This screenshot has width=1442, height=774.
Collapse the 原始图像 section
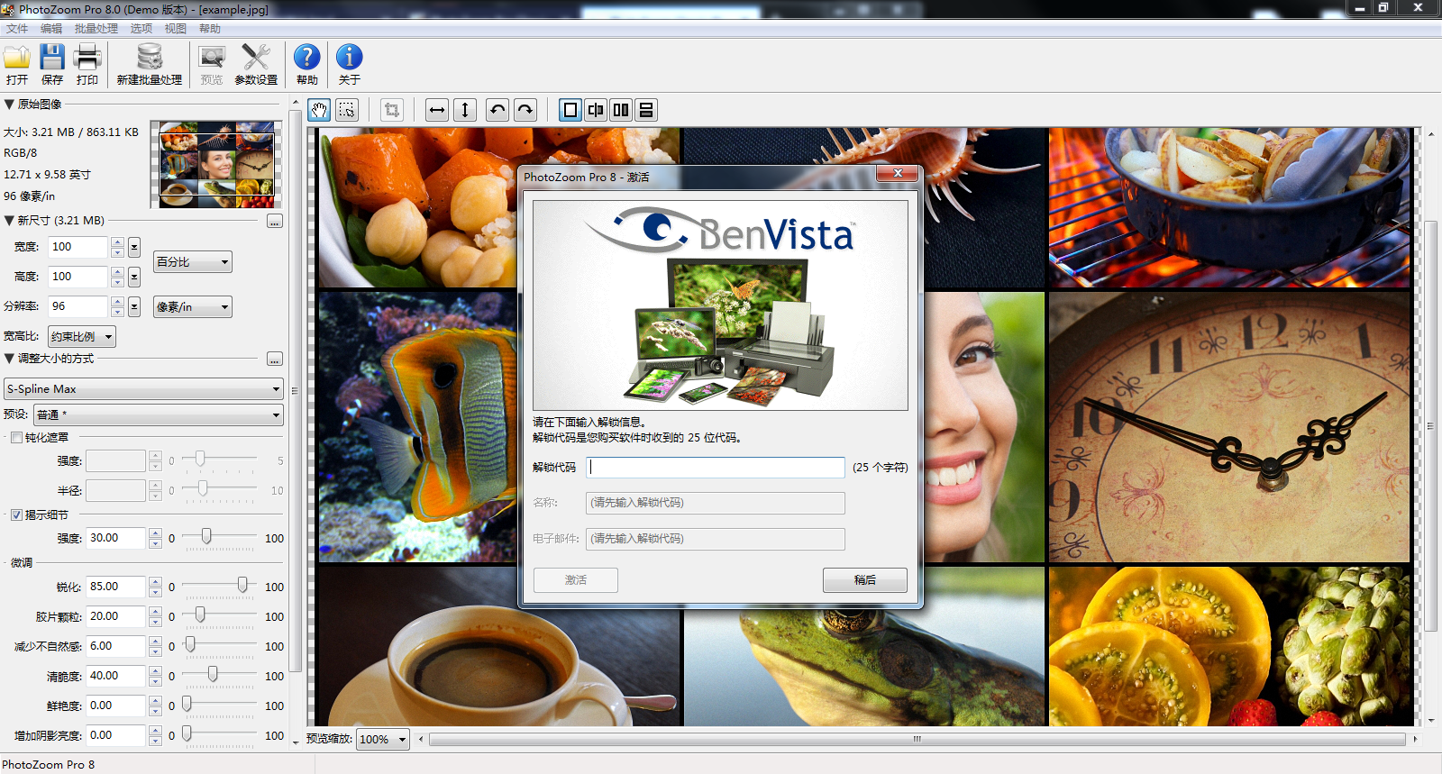pyautogui.click(x=9, y=105)
